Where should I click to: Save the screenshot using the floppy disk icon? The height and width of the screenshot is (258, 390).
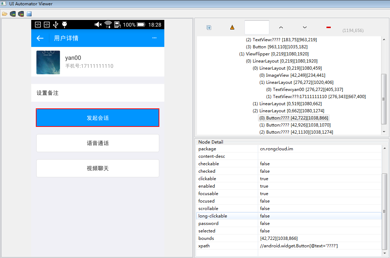(x=29, y=14)
